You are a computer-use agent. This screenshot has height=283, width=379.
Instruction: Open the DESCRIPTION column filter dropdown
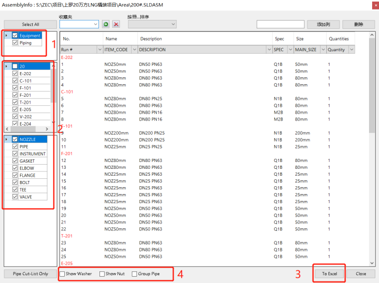pyautogui.click(x=270, y=49)
